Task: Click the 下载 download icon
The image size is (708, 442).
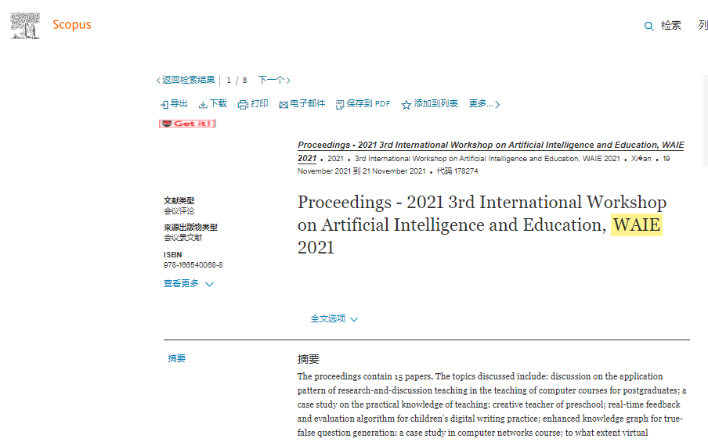Action: click(203, 105)
